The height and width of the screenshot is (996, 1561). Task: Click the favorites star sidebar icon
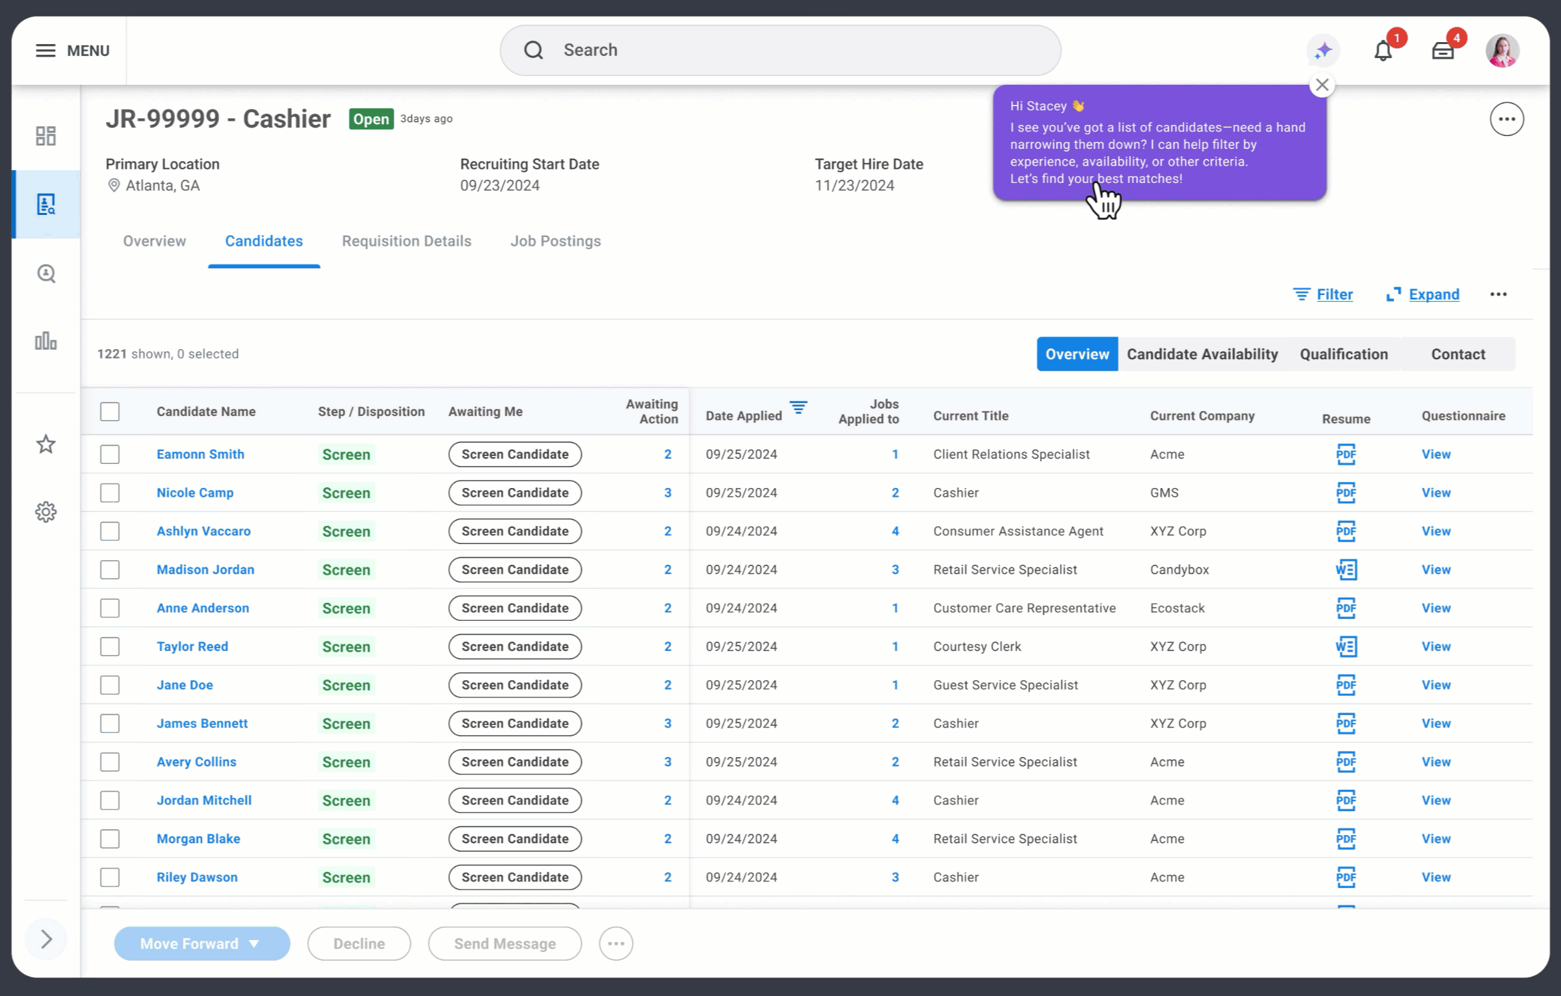point(45,444)
